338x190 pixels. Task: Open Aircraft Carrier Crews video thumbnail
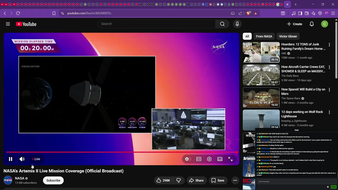pyautogui.click(x=261, y=75)
